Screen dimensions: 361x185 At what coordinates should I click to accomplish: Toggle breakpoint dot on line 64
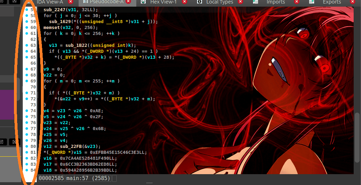pyautogui.click(x=27, y=51)
